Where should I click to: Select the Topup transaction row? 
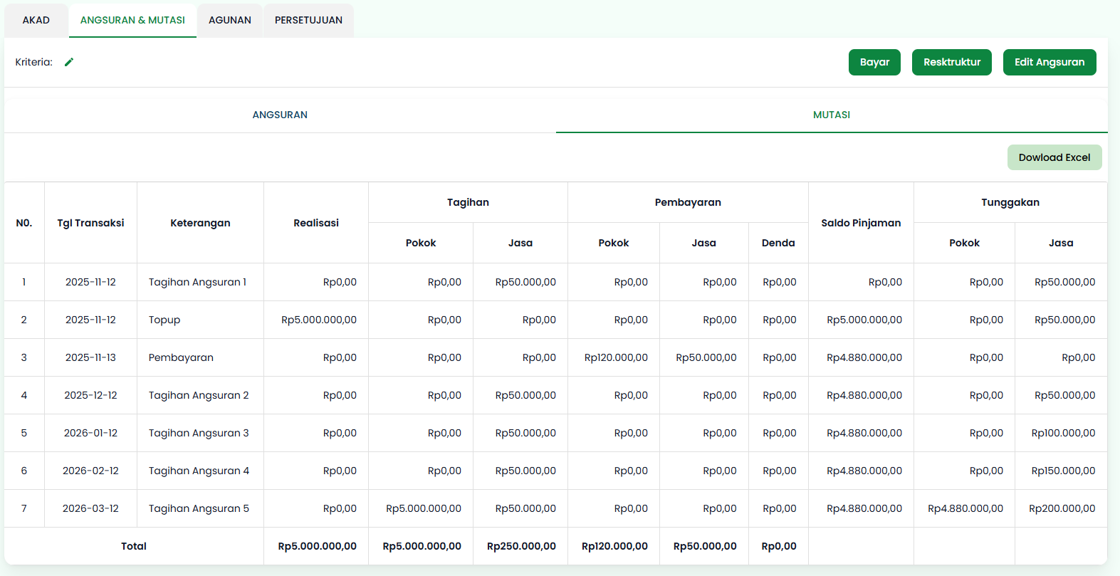[164, 320]
